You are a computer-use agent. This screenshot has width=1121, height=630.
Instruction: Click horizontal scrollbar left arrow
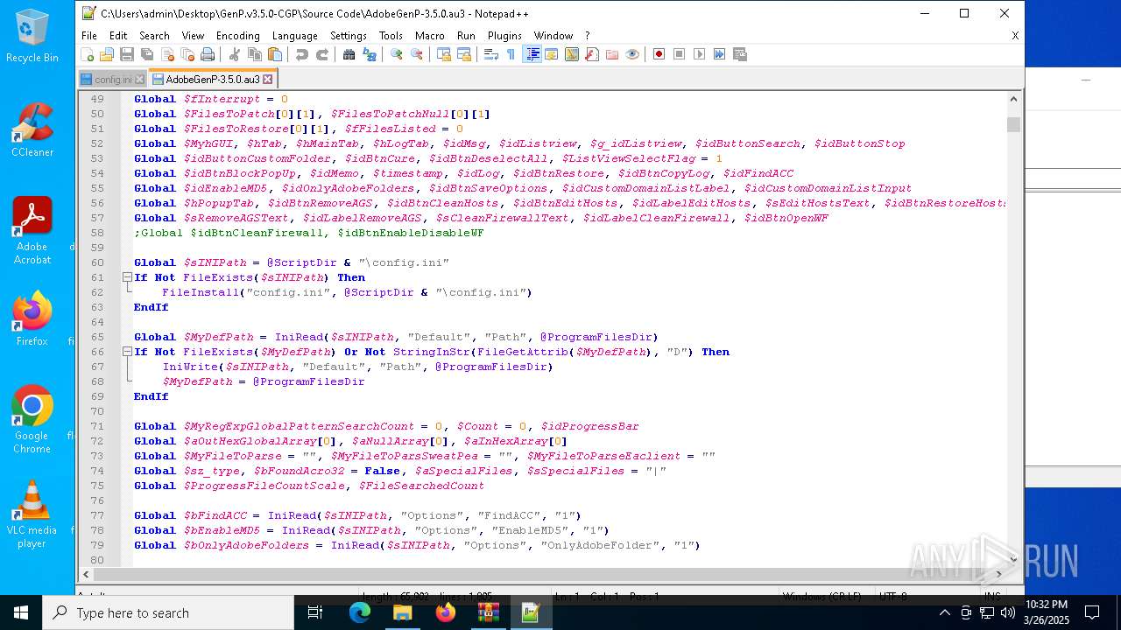point(86,575)
